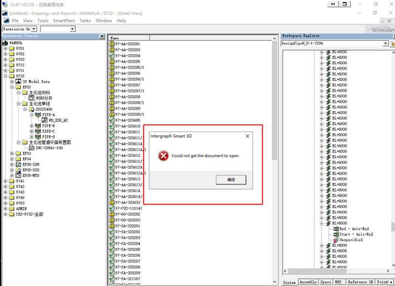395x286 pixels.
Task: Switch to the System tab
Action: point(289,282)
